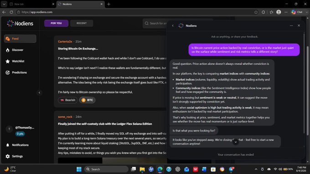
Task: Click the BTC coin tag
Action: click(87, 100)
